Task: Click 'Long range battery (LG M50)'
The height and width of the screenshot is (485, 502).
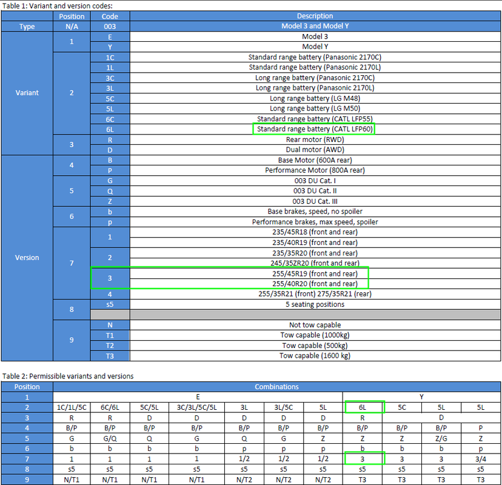Action: click(315, 109)
